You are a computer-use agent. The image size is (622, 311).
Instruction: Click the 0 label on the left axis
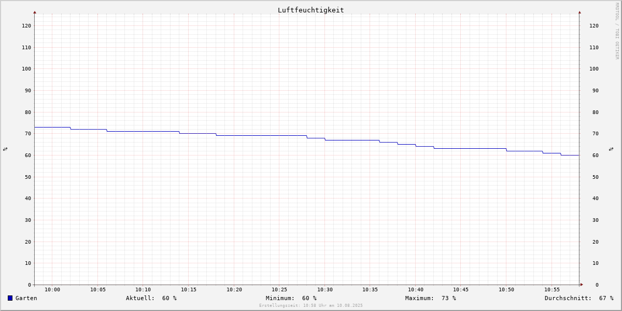(x=30, y=285)
